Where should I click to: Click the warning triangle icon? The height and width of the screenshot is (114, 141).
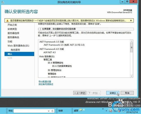[7, 21]
